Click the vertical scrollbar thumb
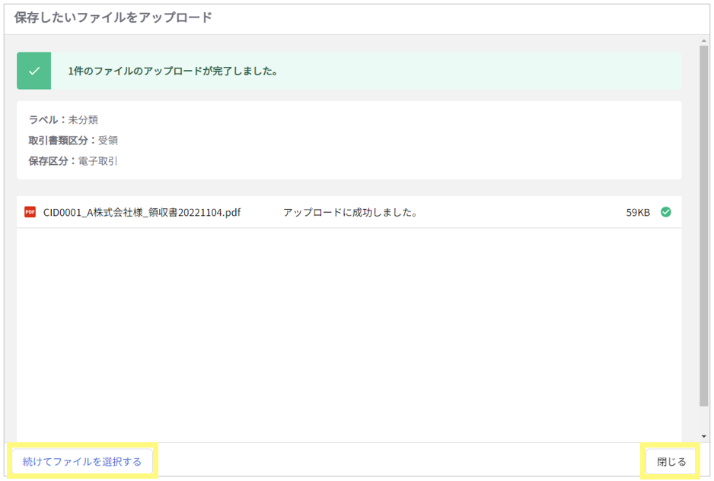Screen dimensions: 714x481 pos(704,226)
